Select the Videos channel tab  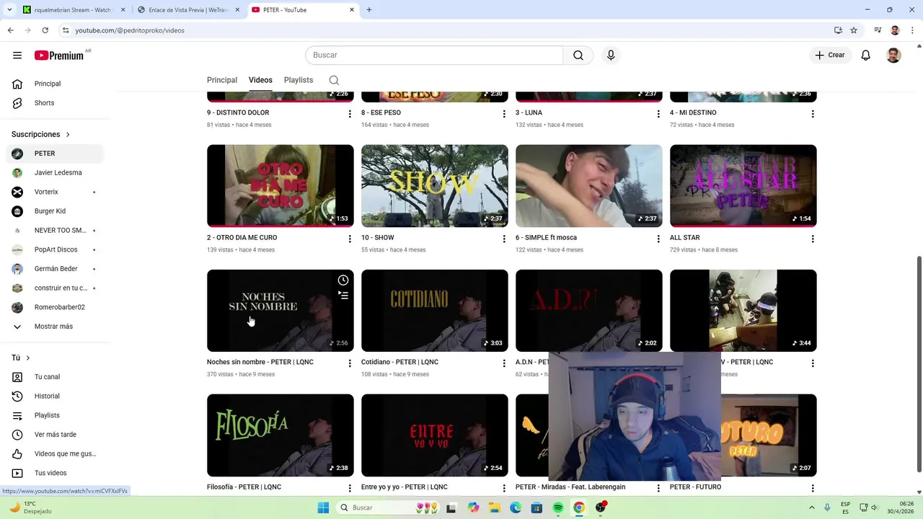260,80
